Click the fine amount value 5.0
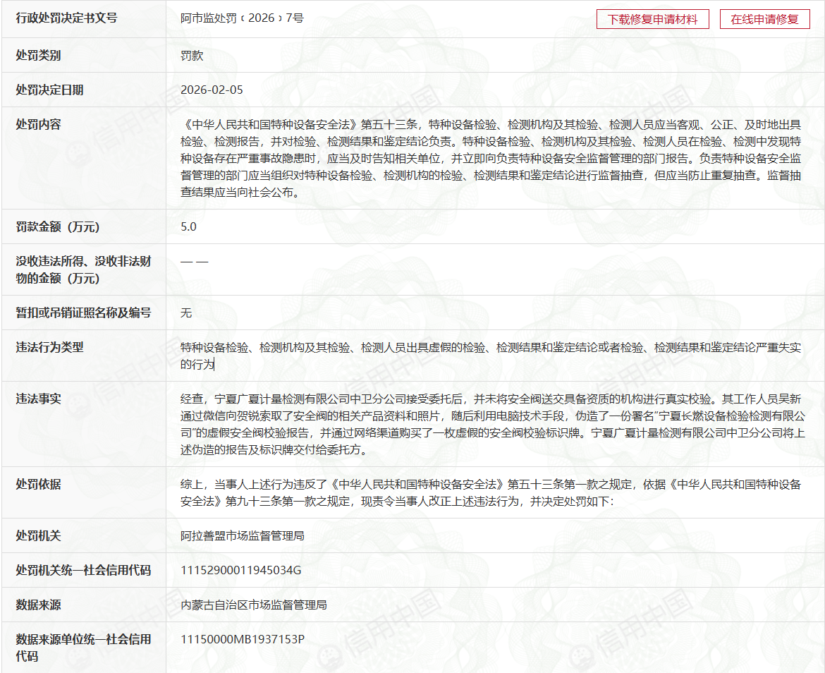 click(188, 226)
